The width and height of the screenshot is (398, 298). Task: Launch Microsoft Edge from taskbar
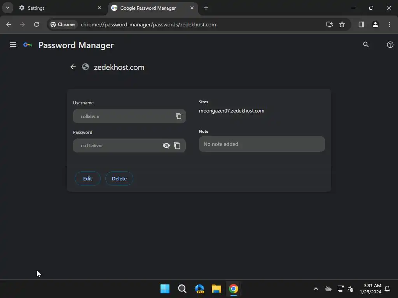[x=199, y=289]
